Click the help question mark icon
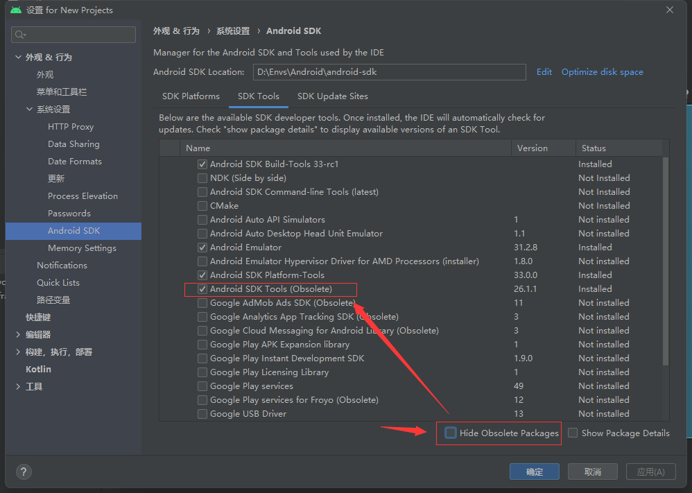This screenshot has height=493, width=692. tap(24, 472)
